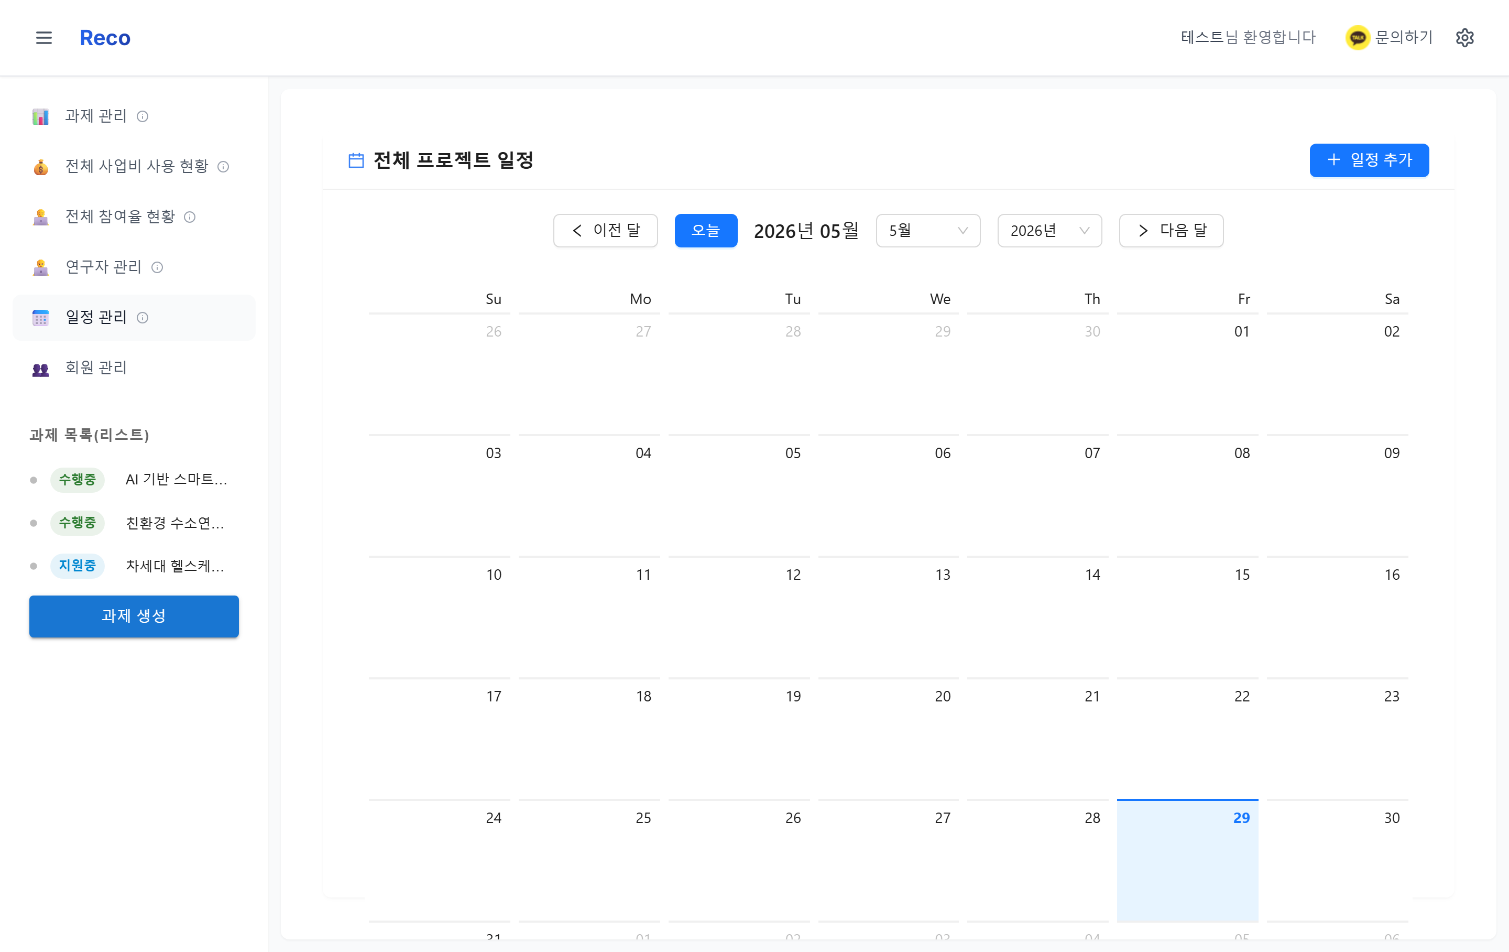The height and width of the screenshot is (952, 1509).
Task: Click the 전체 참여율 현황 person icon
Action: [x=41, y=217]
